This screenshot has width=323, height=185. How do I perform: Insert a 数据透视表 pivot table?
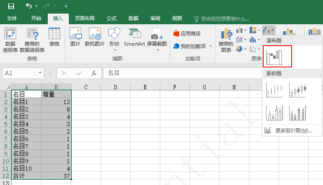pyautogui.click(x=10, y=40)
